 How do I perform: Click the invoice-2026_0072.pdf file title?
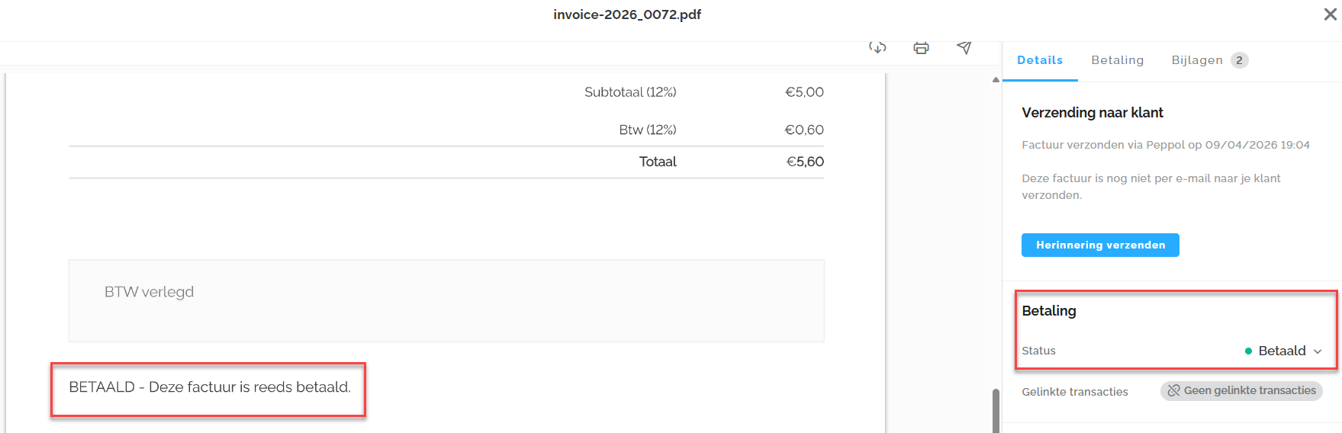pos(627,14)
